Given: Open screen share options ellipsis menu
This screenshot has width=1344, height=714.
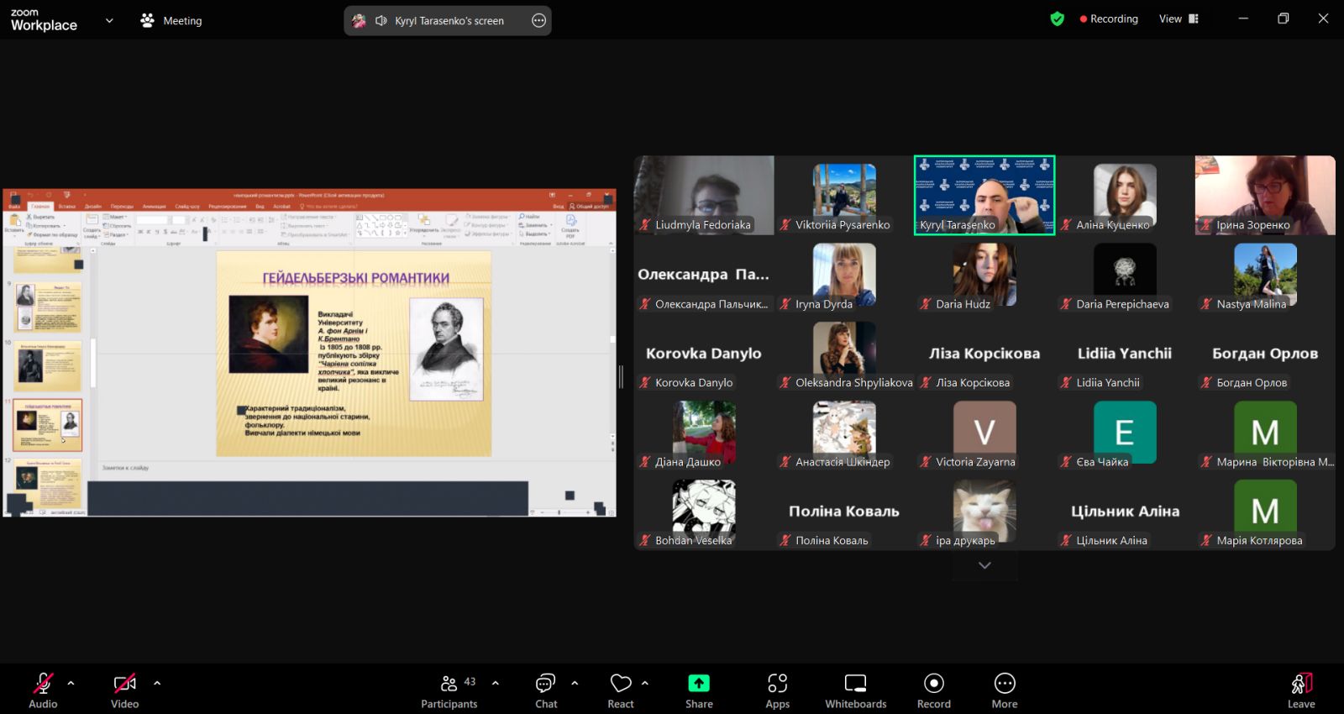Looking at the screenshot, I should [538, 20].
